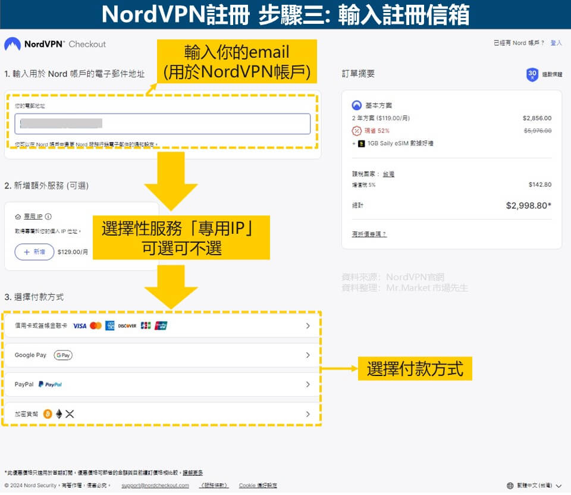Focus the email address input field
The width and height of the screenshot is (571, 495).
click(162, 124)
